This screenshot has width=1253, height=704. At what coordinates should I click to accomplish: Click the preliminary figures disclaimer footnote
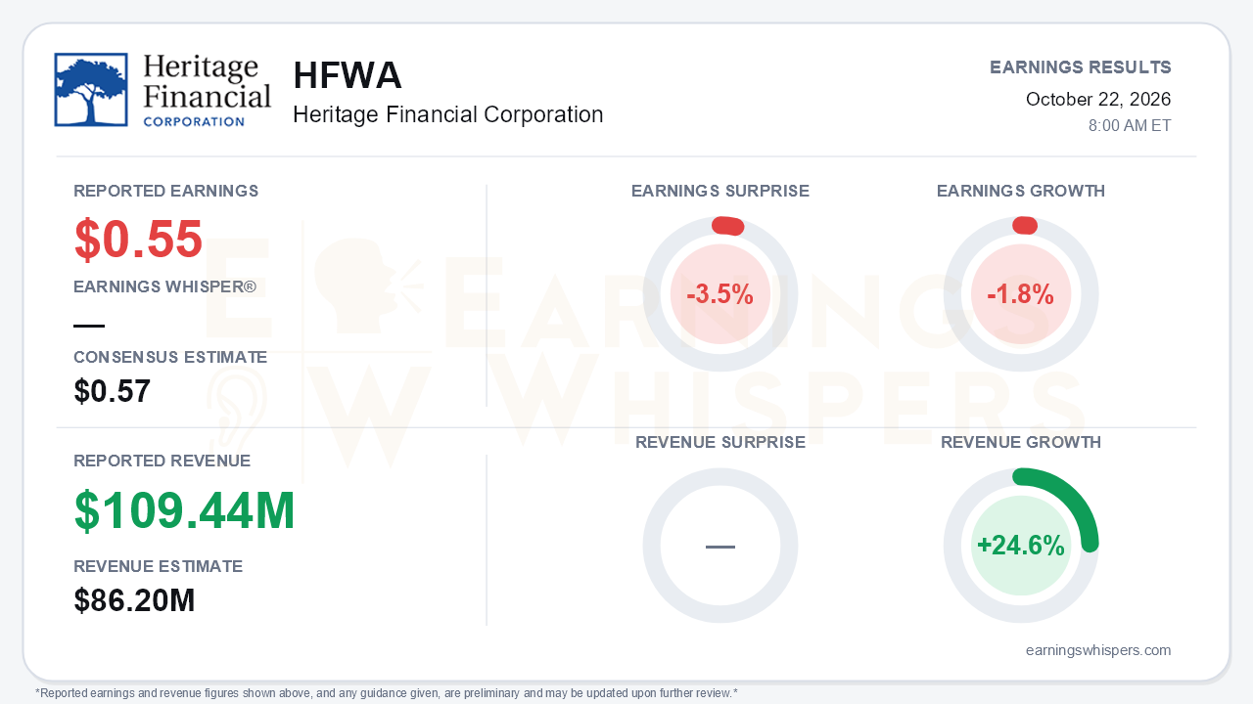point(386,693)
